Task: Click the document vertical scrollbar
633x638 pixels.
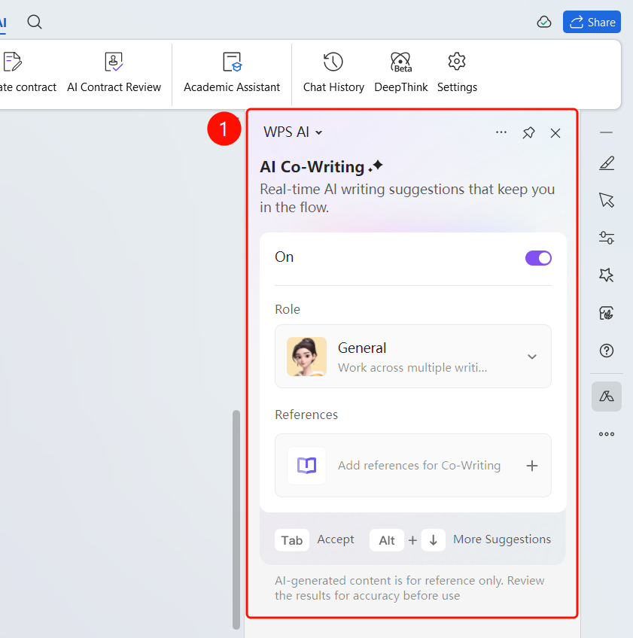Action: coord(236,520)
